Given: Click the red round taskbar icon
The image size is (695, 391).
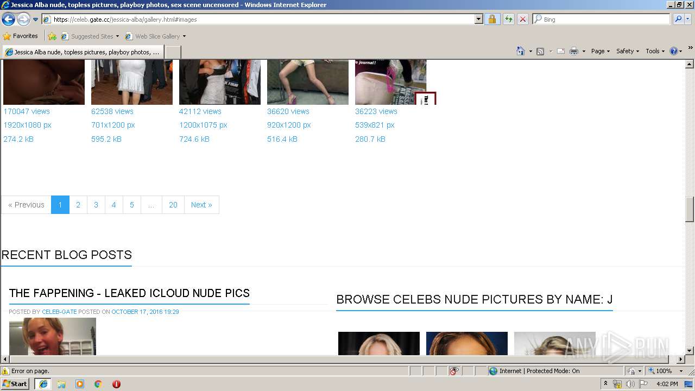Looking at the screenshot, I should point(116,384).
